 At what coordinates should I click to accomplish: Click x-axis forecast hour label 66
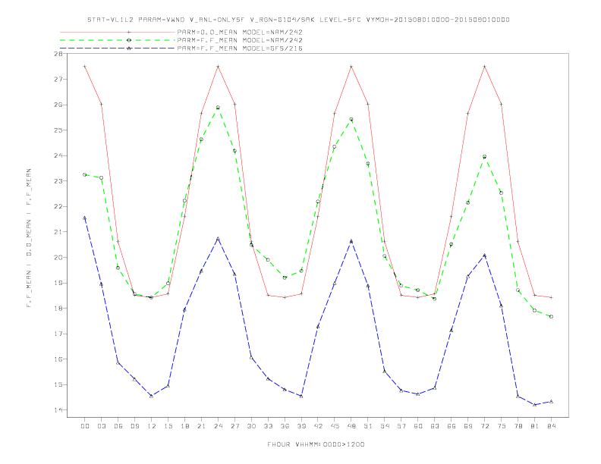[x=452, y=426]
